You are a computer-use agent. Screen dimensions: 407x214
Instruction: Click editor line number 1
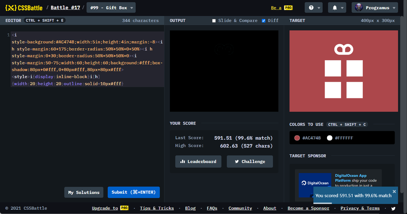click(x=8, y=35)
